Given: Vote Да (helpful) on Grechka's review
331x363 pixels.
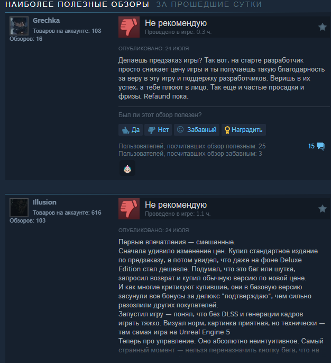Looking at the screenshot, I should pyautogui.click(x=131, y=130).
